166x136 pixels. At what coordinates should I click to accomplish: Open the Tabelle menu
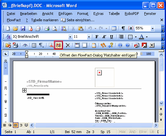pos(114,14)
